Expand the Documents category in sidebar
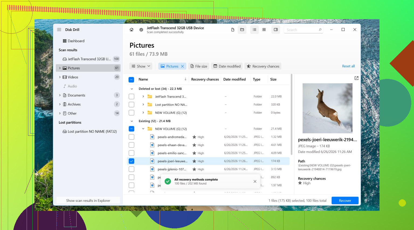 [x=60, y=95]
